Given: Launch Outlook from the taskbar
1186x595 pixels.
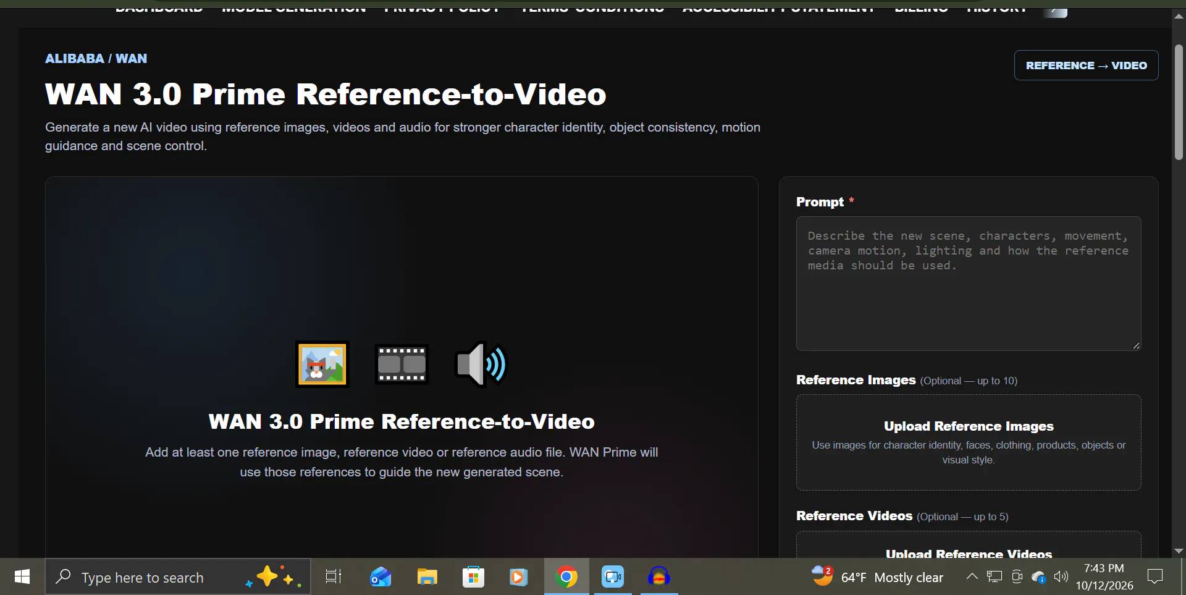Looking at the screenshot, I should point(381,576).
